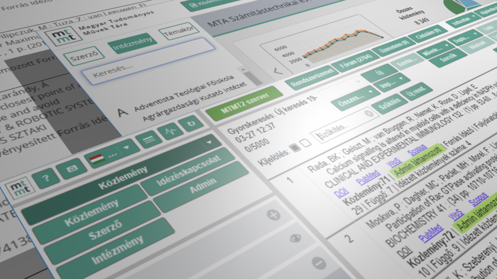Open help with the question mark button
The width and height of the screenshot is (497, 279).
(46, 179)
